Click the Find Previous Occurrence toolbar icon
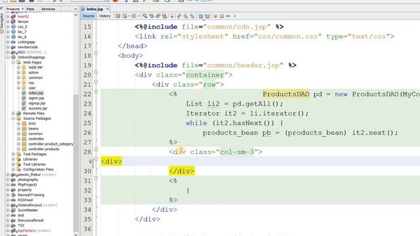Screen dimensions: 420x236 click(151, 16)
